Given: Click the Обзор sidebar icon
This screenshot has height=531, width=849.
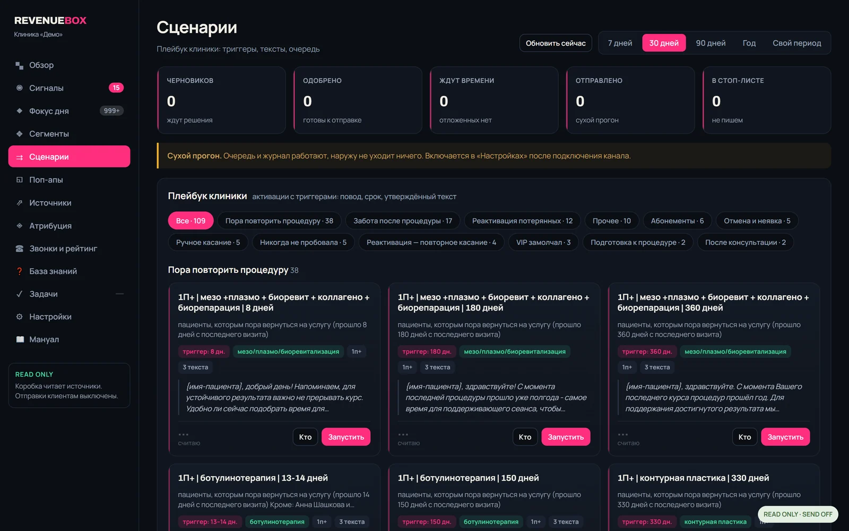Looking at the screenshot, I should (x=20, y=65).
